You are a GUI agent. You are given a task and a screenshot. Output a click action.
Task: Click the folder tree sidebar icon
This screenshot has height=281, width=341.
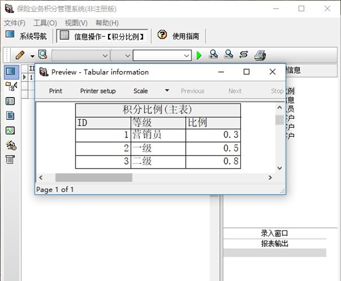coord(11,86)
